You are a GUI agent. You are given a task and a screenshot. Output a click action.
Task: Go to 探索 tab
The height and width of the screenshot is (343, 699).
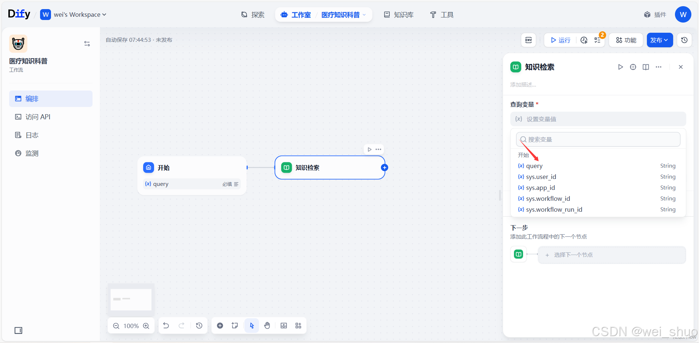coord(253,15)
